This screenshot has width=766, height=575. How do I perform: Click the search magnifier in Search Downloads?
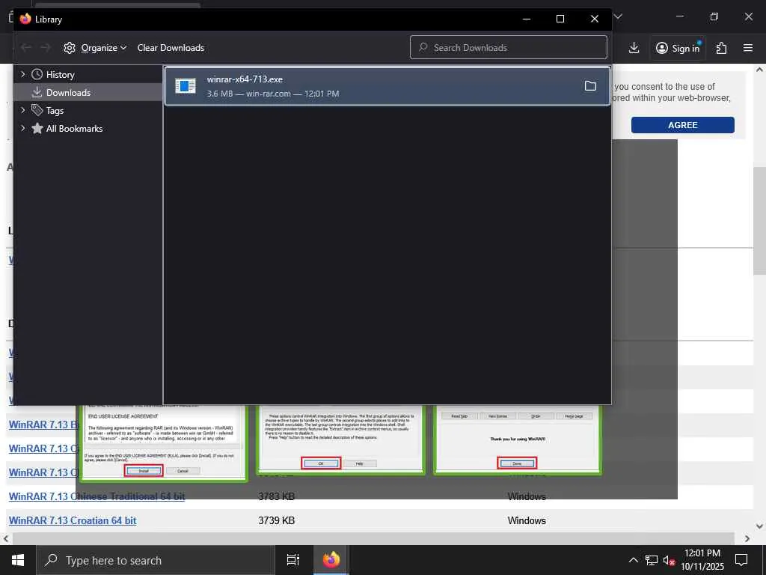[423, 47]
